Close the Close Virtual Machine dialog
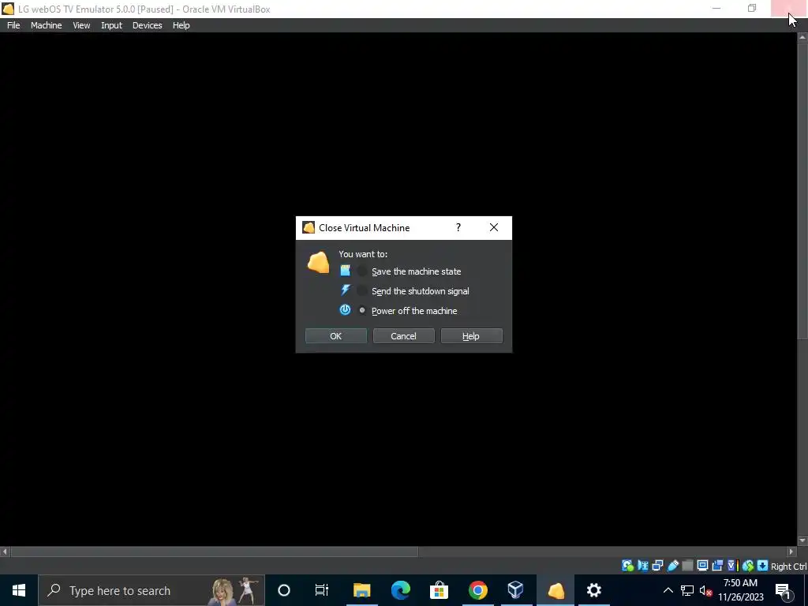808x606 pixels. tap(494, 228)
